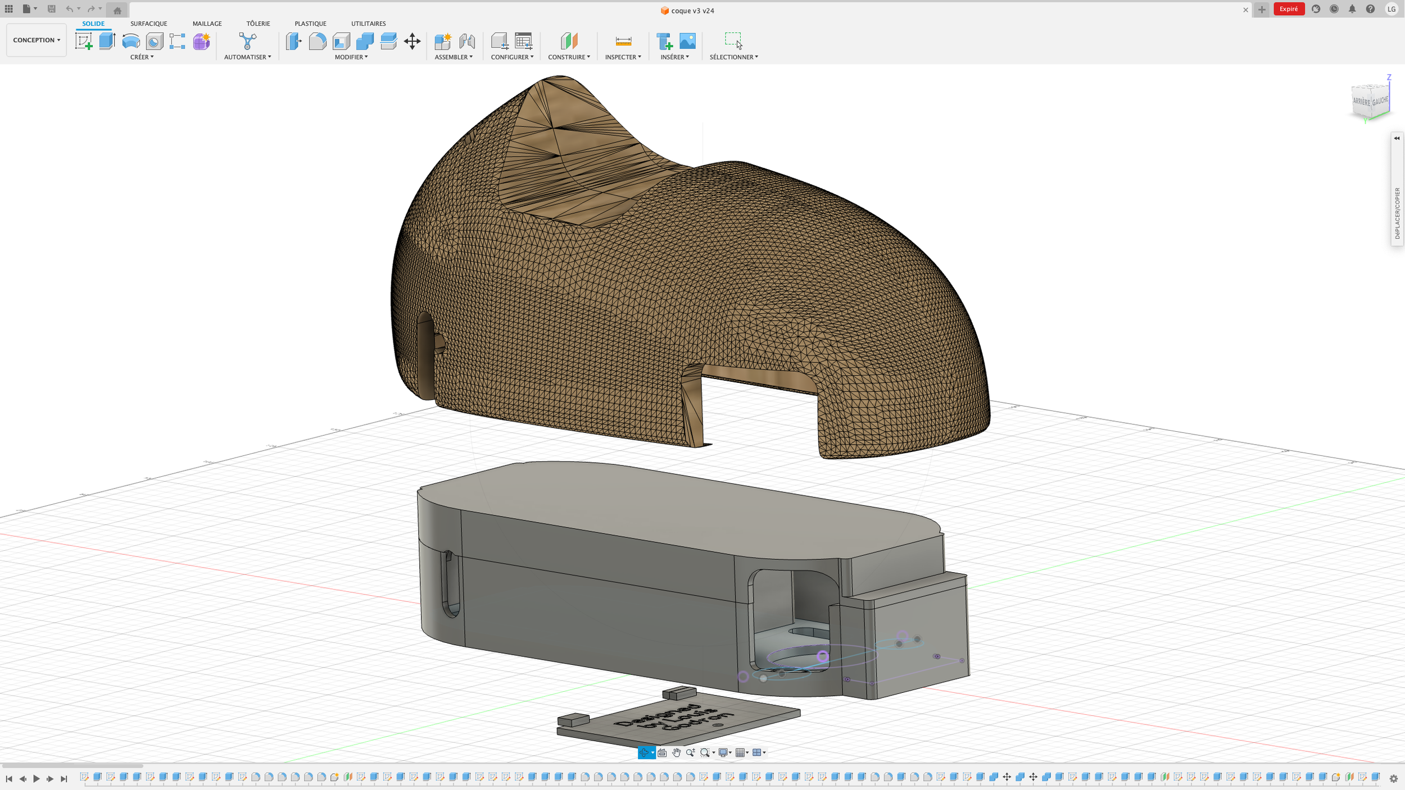Click the ViewCube orientation cube
Image resolution: width=1405 pixels, height=790 pixels.
(1370, 101)
